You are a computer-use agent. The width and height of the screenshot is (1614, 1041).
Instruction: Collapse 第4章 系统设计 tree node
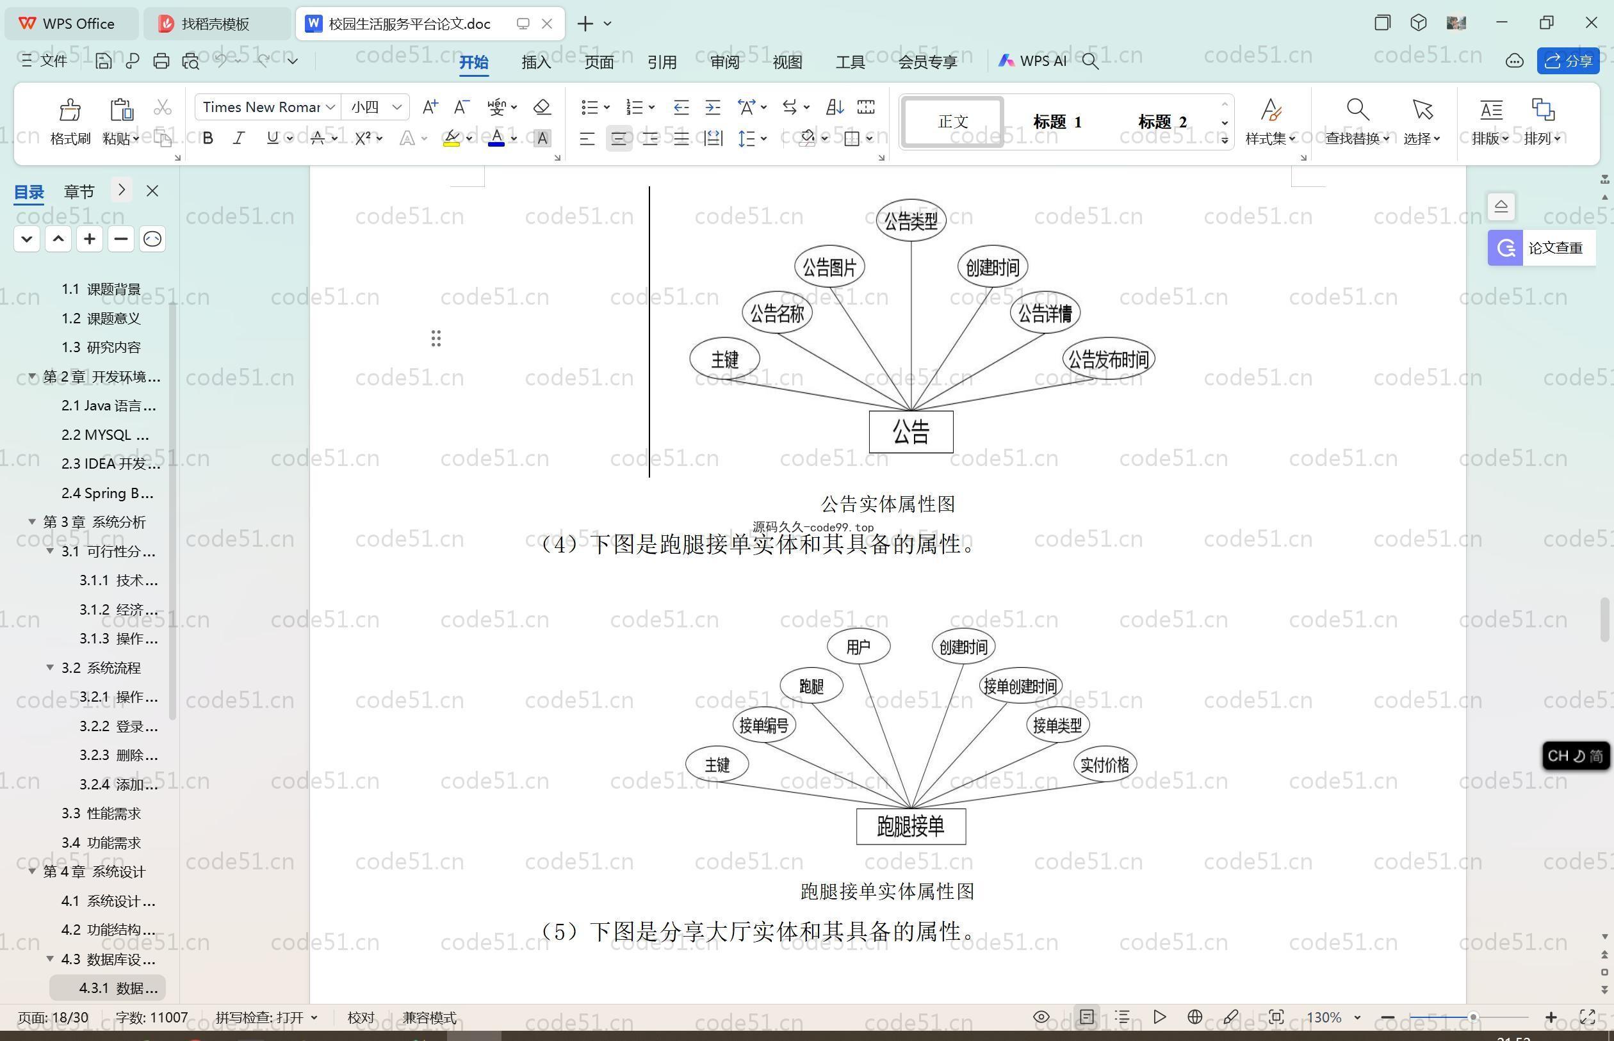pos(32,871)
